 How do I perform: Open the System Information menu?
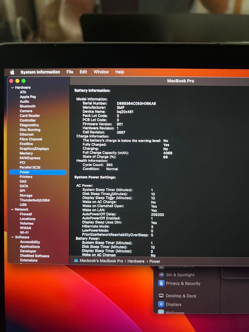tap(40, 72)
